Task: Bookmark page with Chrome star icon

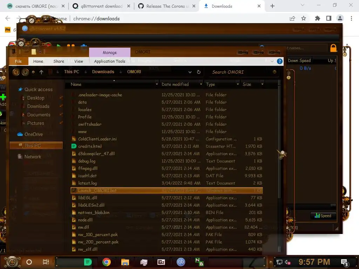Action: point(303,19)
